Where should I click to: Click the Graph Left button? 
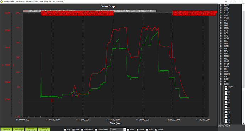[x=6, y=130]
